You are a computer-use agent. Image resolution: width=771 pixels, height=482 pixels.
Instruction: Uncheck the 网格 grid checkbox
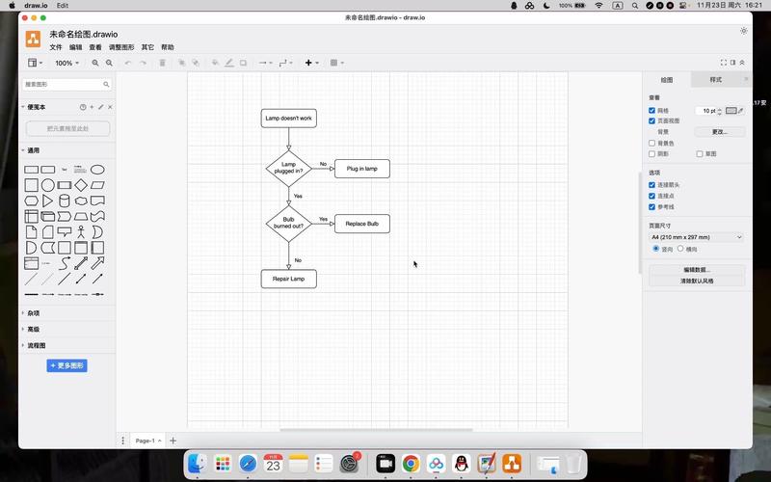point(652,111)
